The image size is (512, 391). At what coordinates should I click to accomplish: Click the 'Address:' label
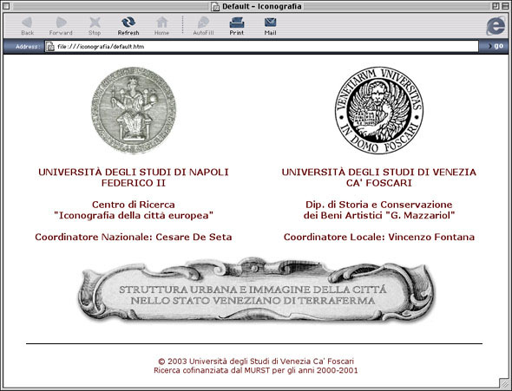(x=28, y=47)
